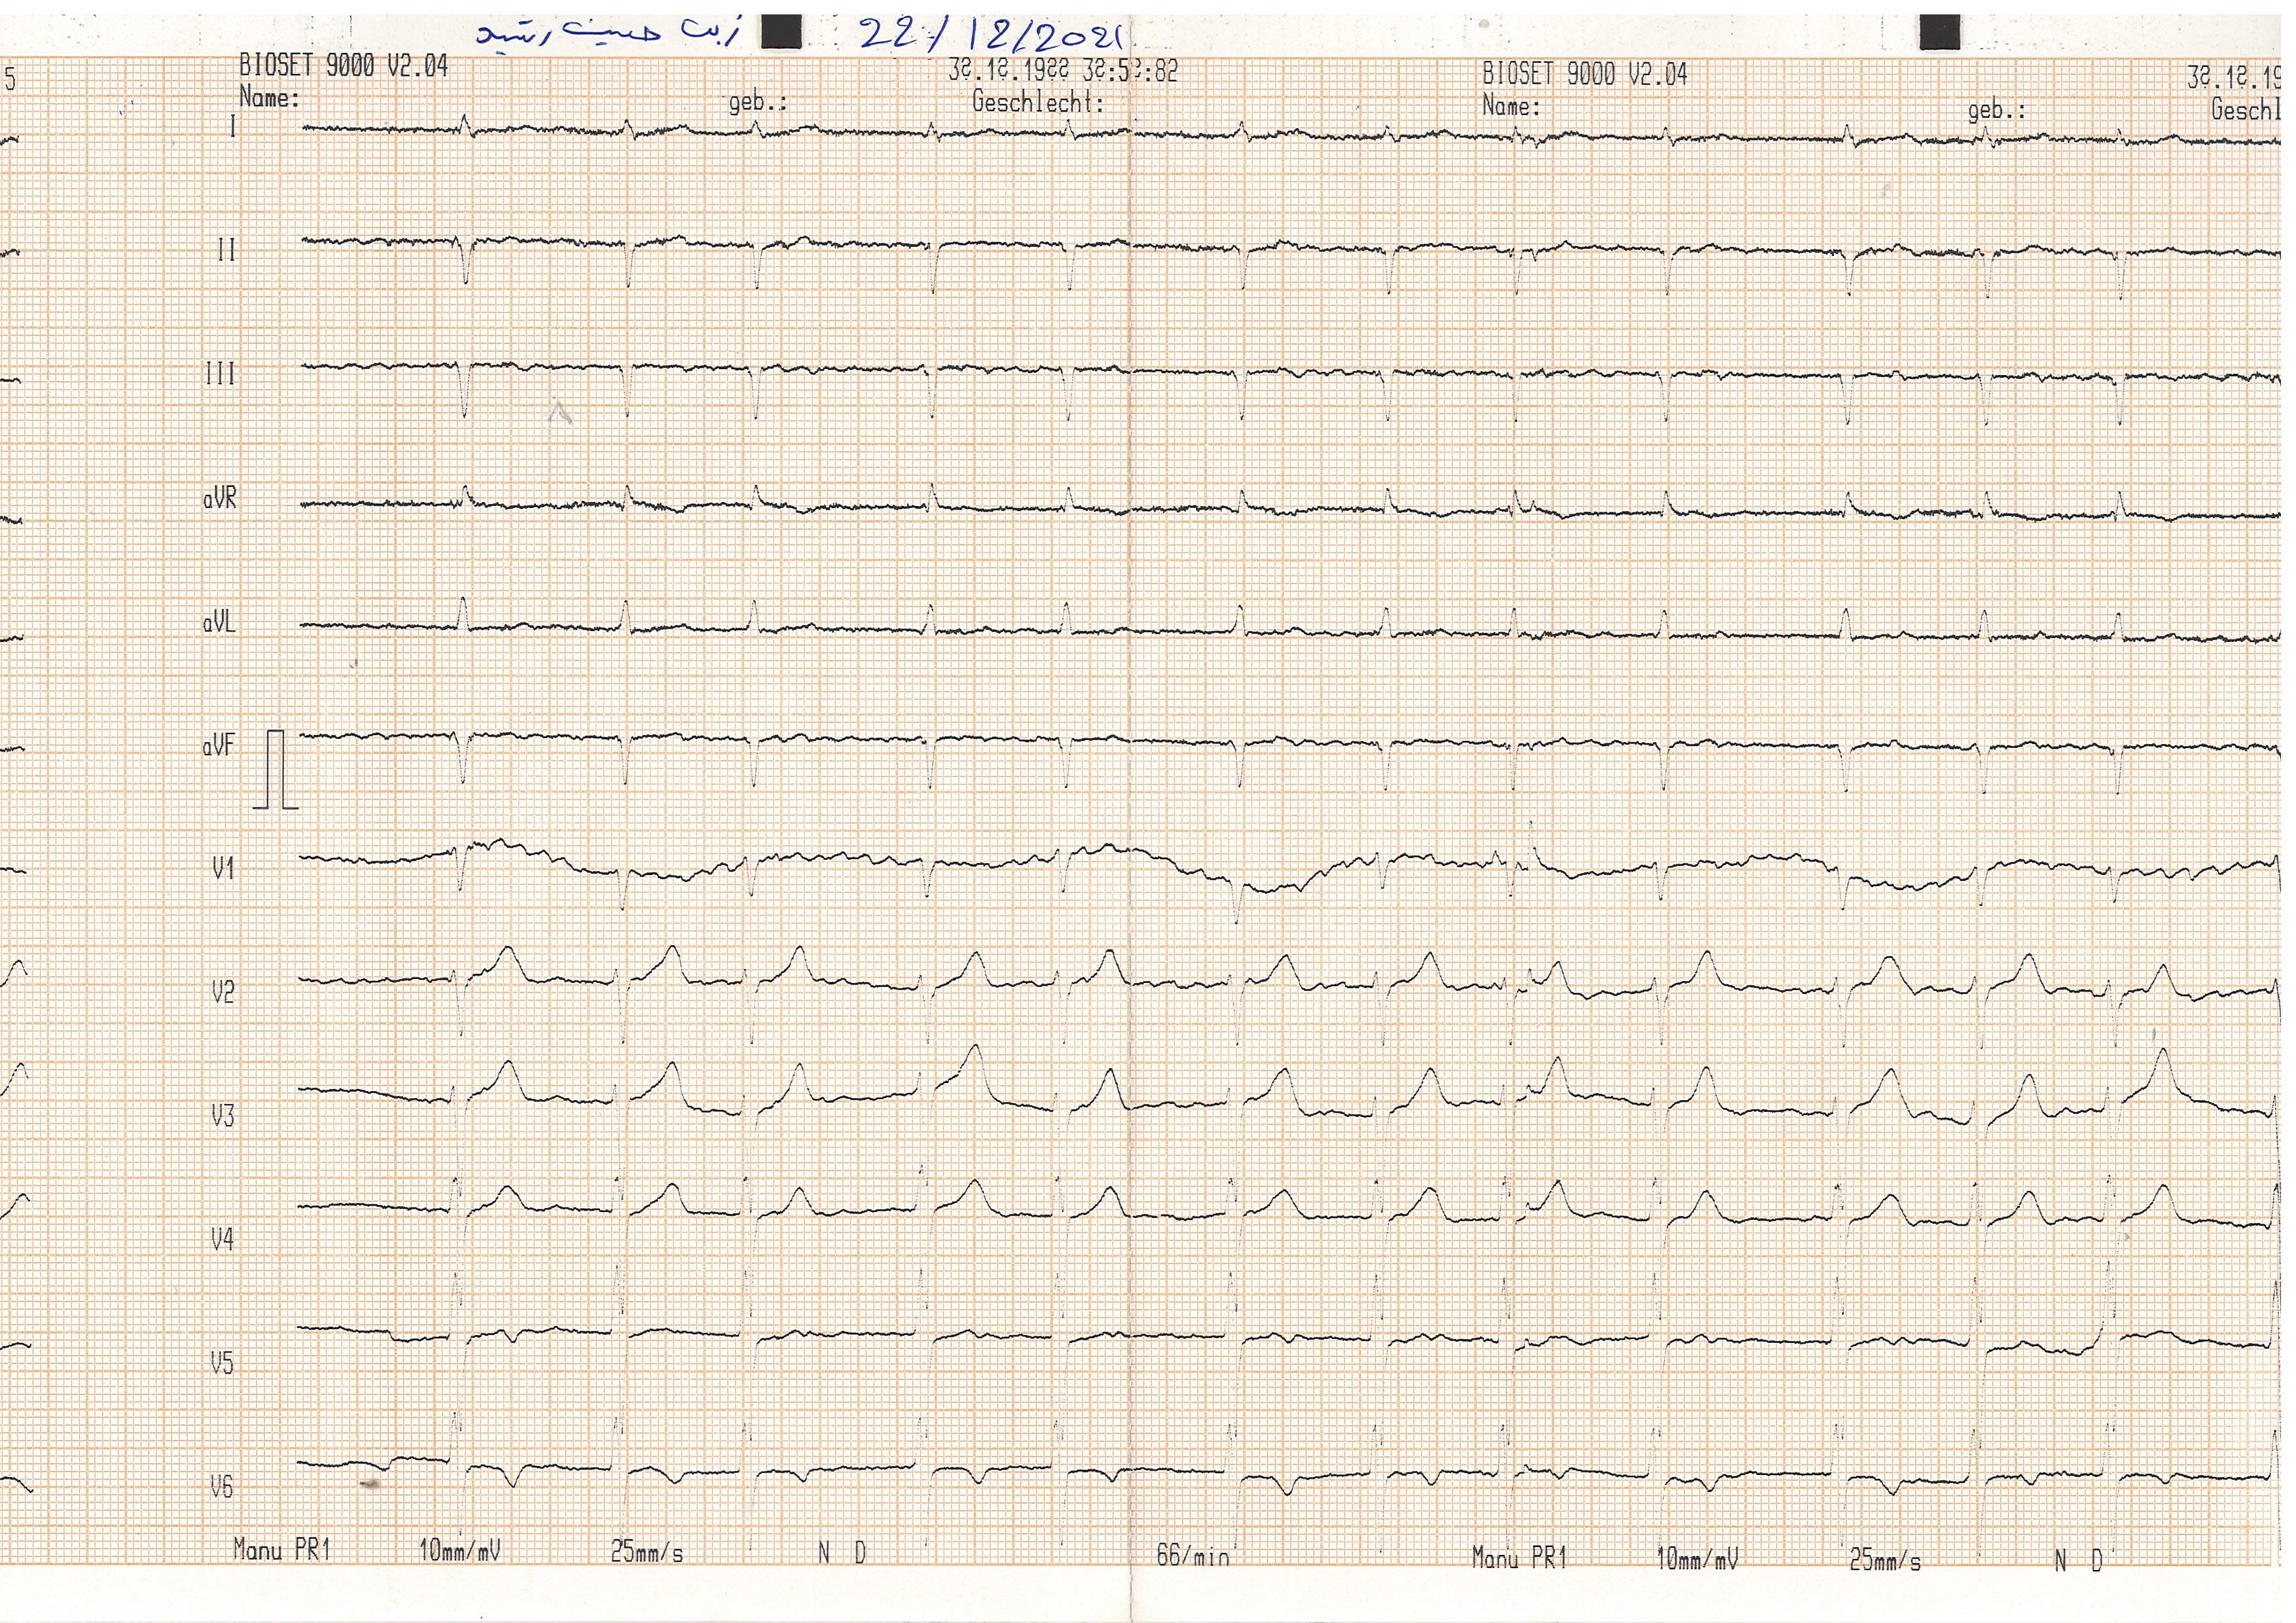
Task: Select the V4 lead label
Action: click(x=222, y=1240)
